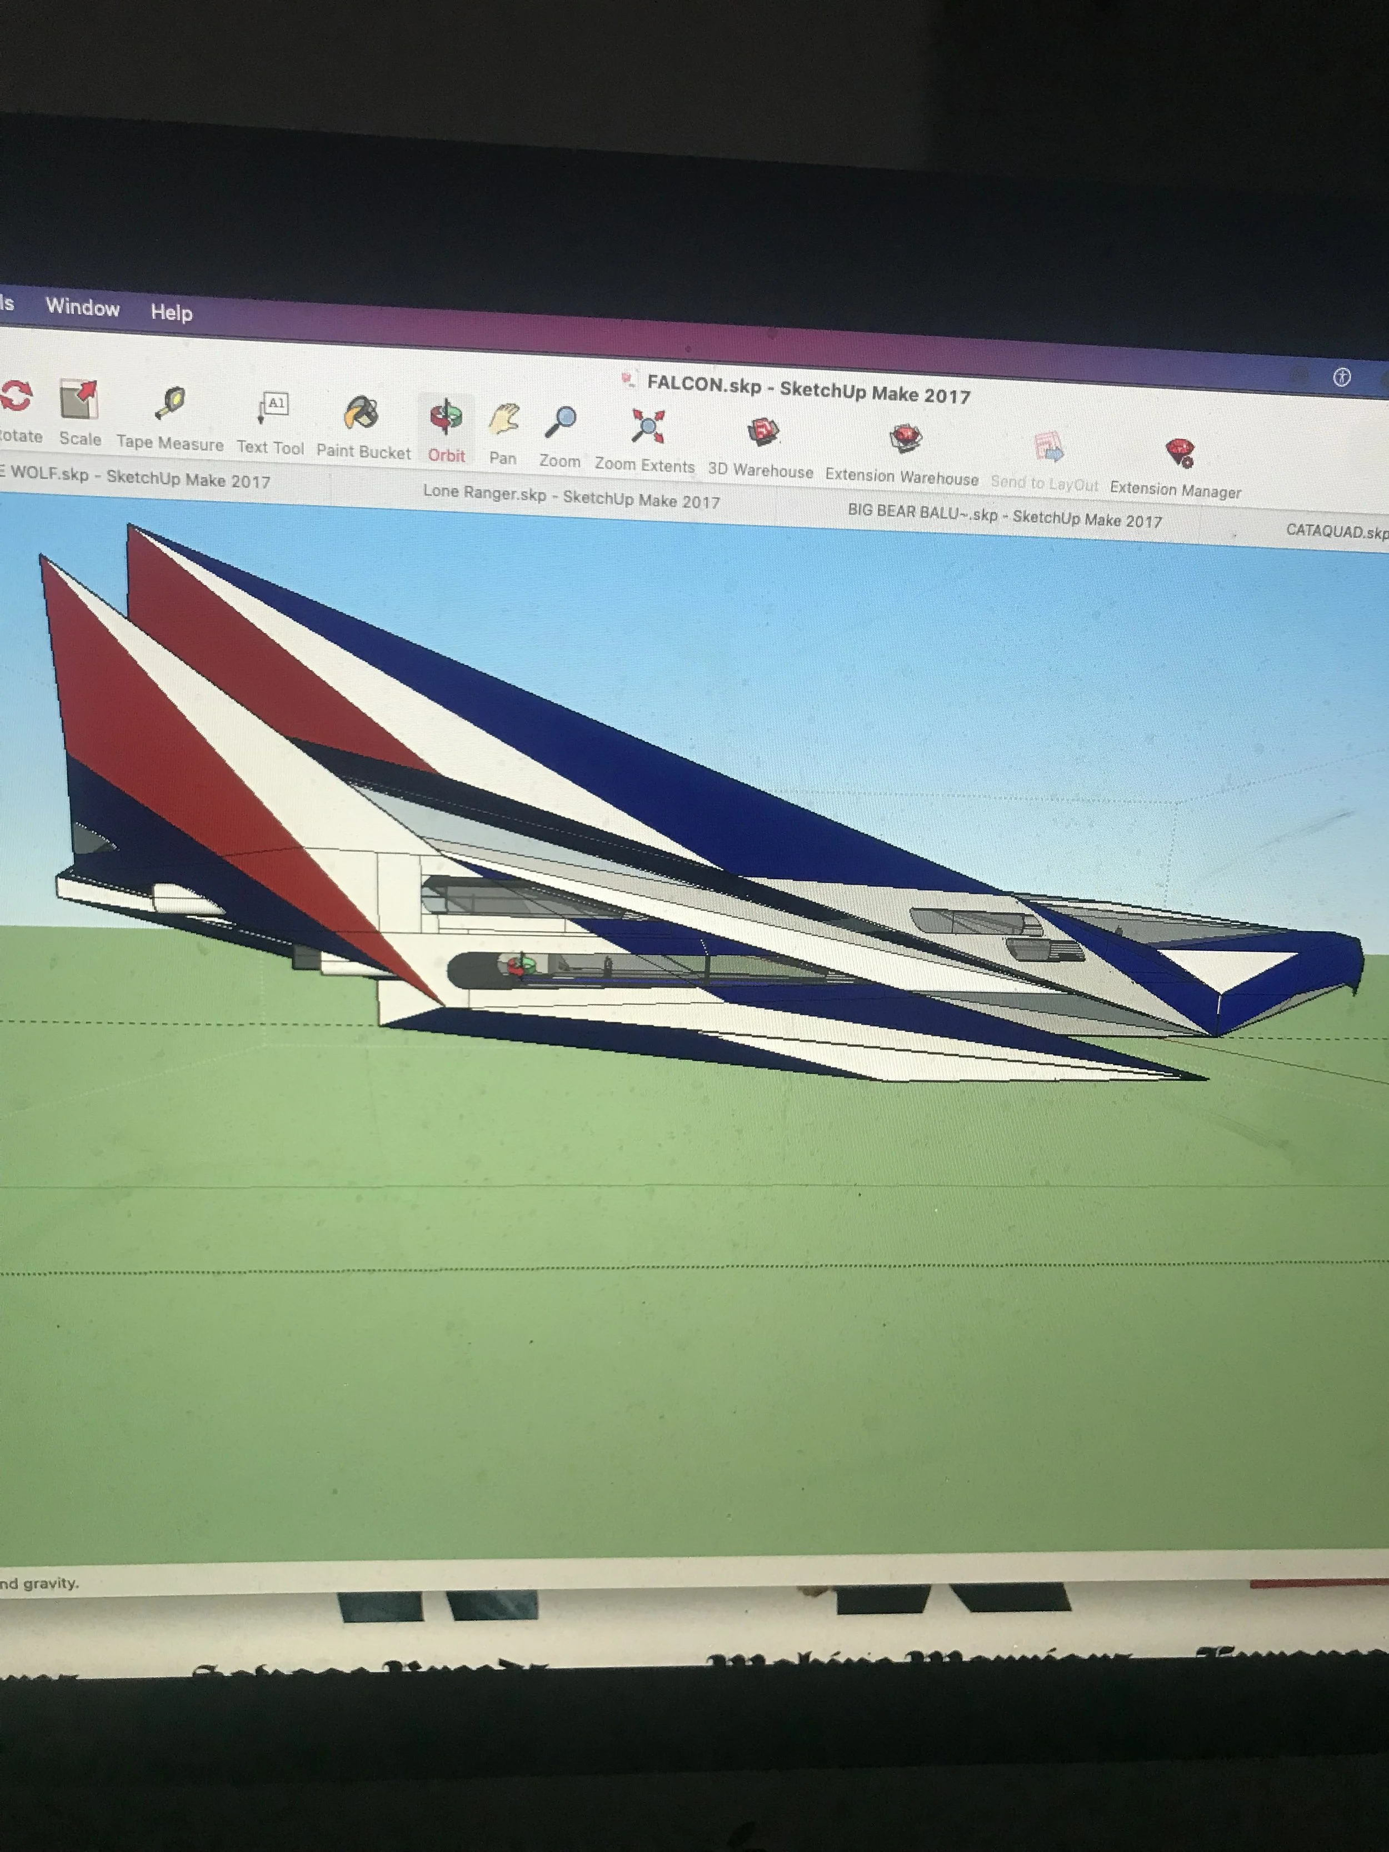Click the accessibility icon in title bar
This screenshot has height=1852, width=1389.
[1341, 377]
